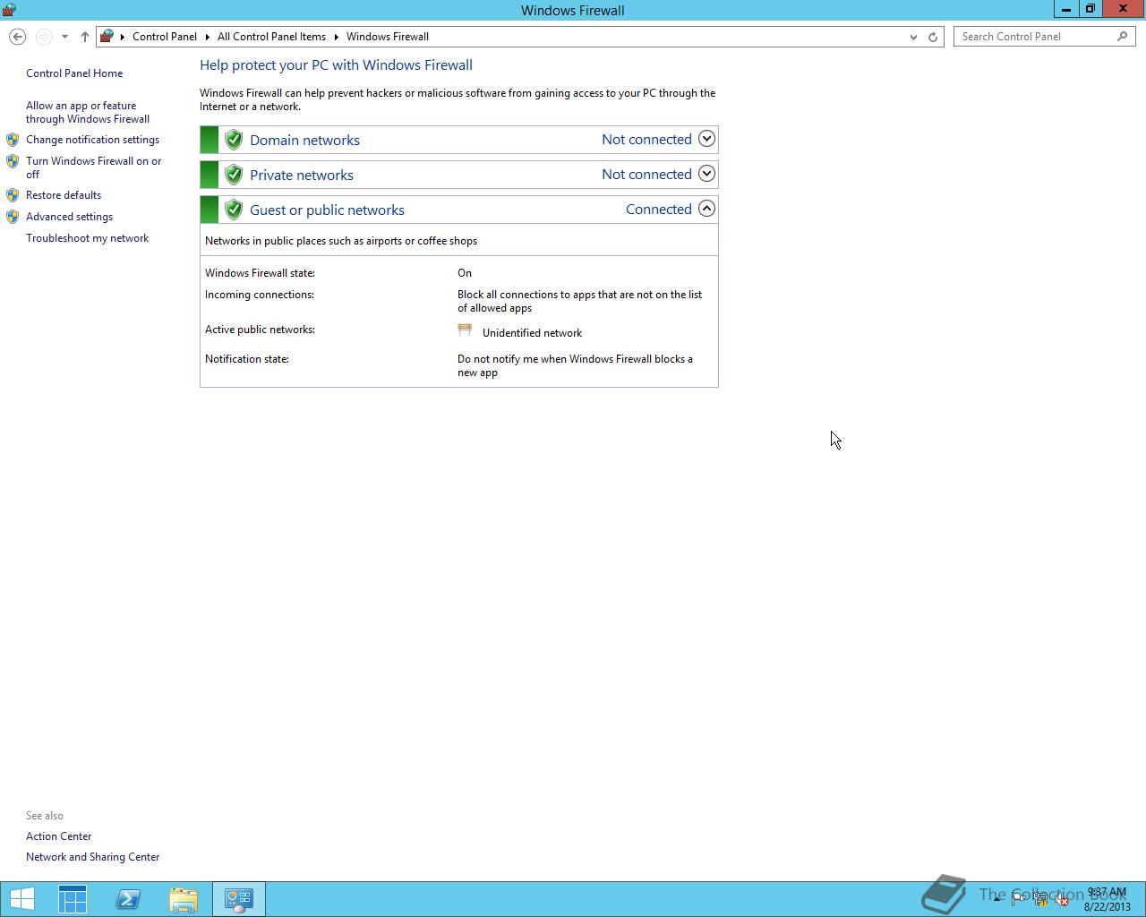Screen dimensions: 1146x917
Task: Select Windows Firewall breadcrumb
Action: (388, 37)
